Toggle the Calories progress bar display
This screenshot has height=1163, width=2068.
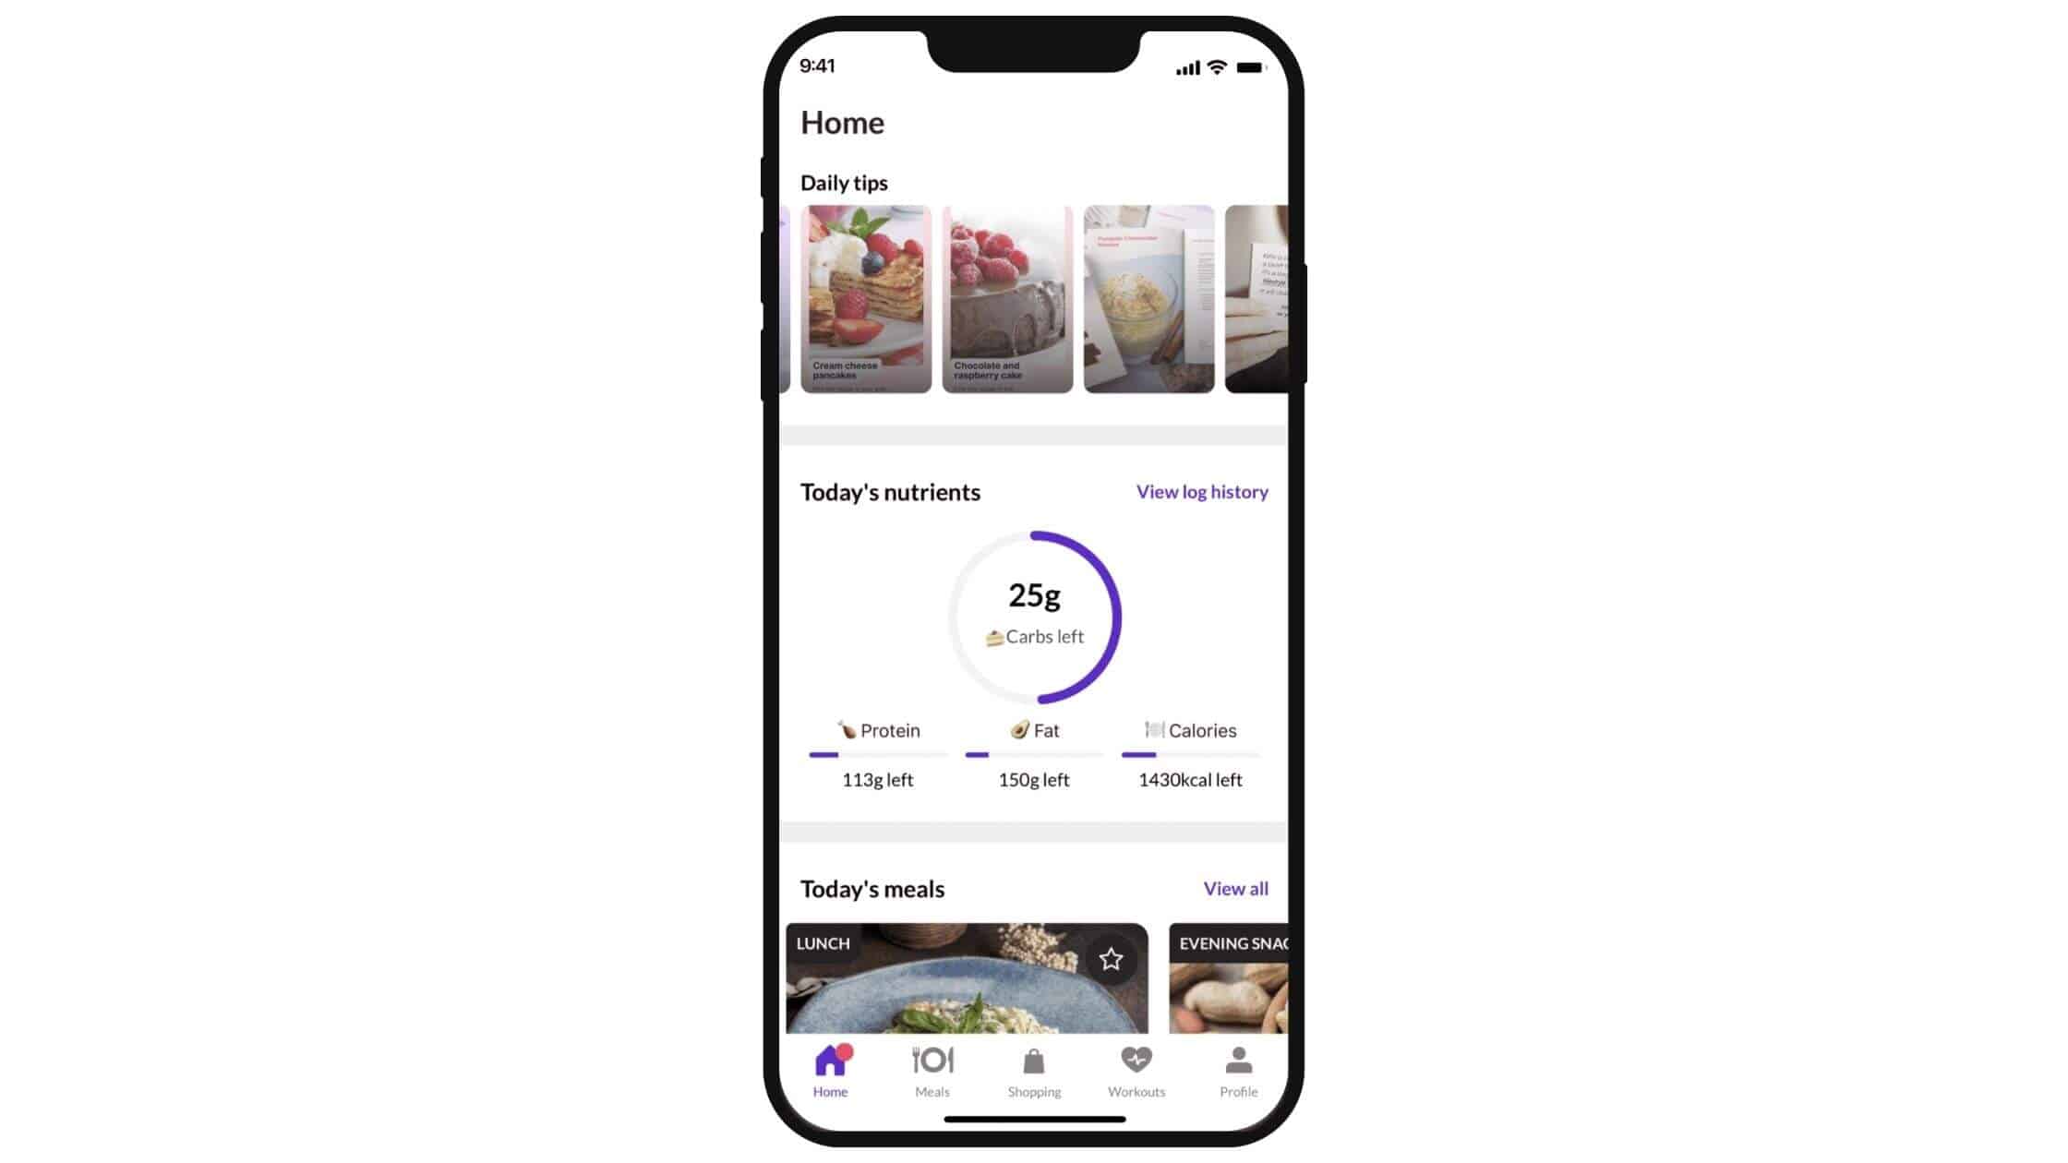click(x=1189, y=754)
